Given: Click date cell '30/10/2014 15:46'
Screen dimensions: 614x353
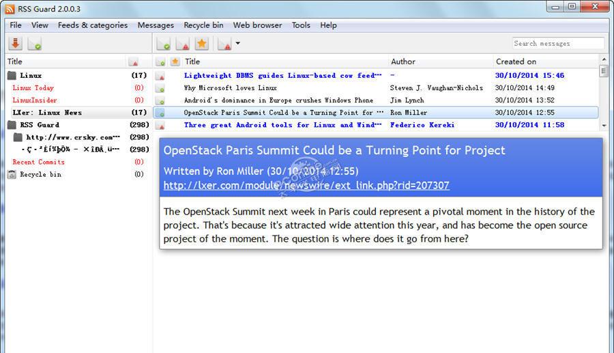Looking at the screenshot, I should point(529,75).
